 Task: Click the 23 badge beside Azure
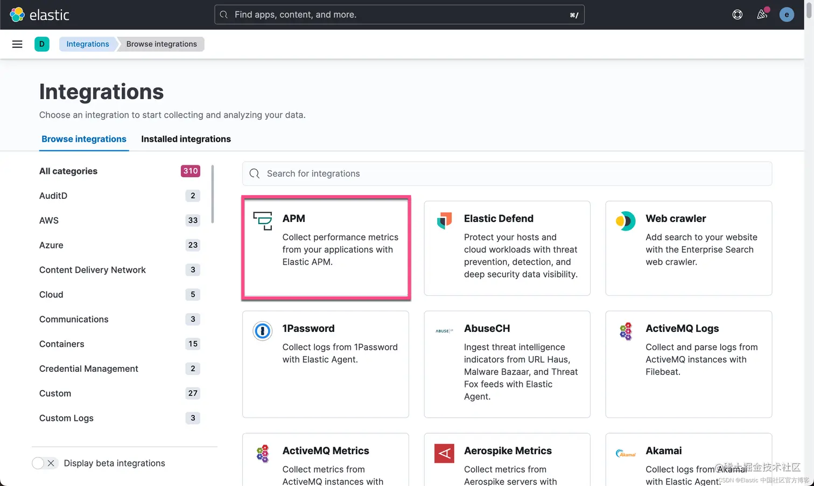pyautogui.click(x=193, y=245)
